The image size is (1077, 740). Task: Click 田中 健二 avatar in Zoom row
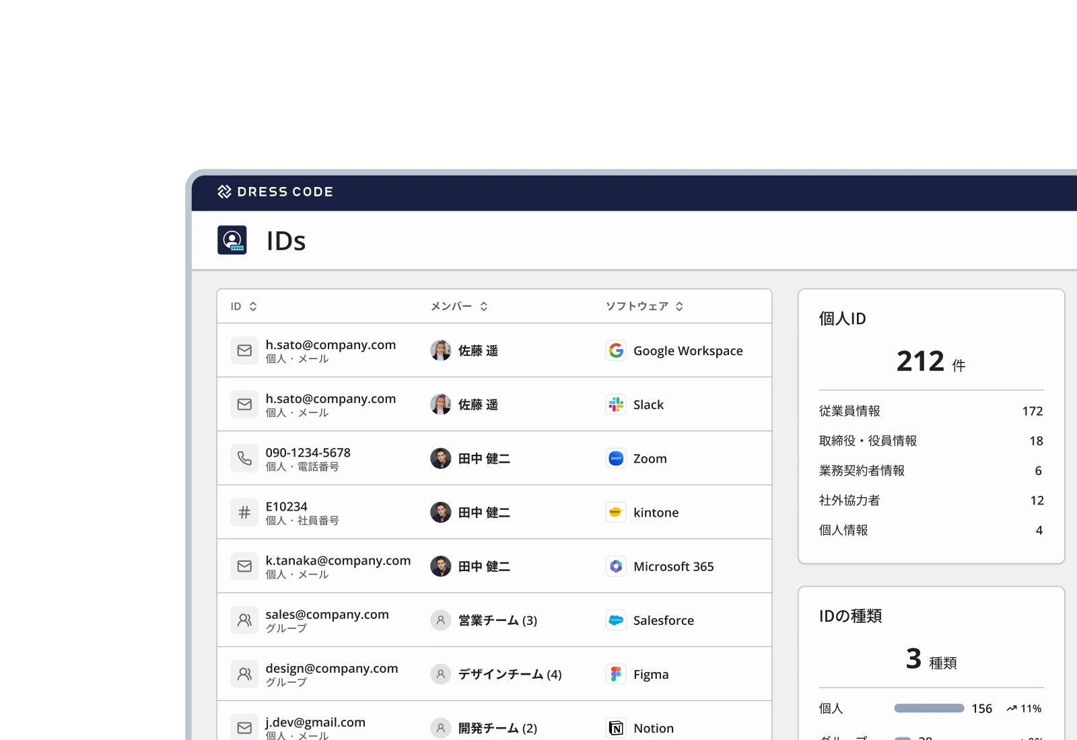(x=441, y=458)
